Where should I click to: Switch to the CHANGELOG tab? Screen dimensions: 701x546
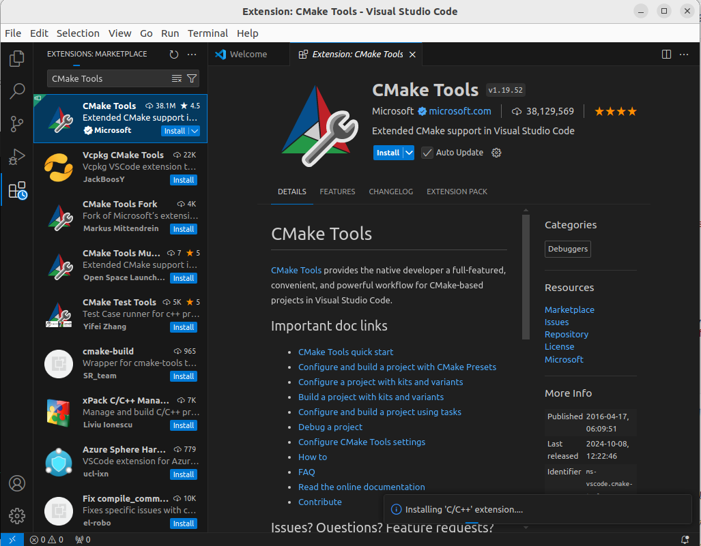click(390, 192)
